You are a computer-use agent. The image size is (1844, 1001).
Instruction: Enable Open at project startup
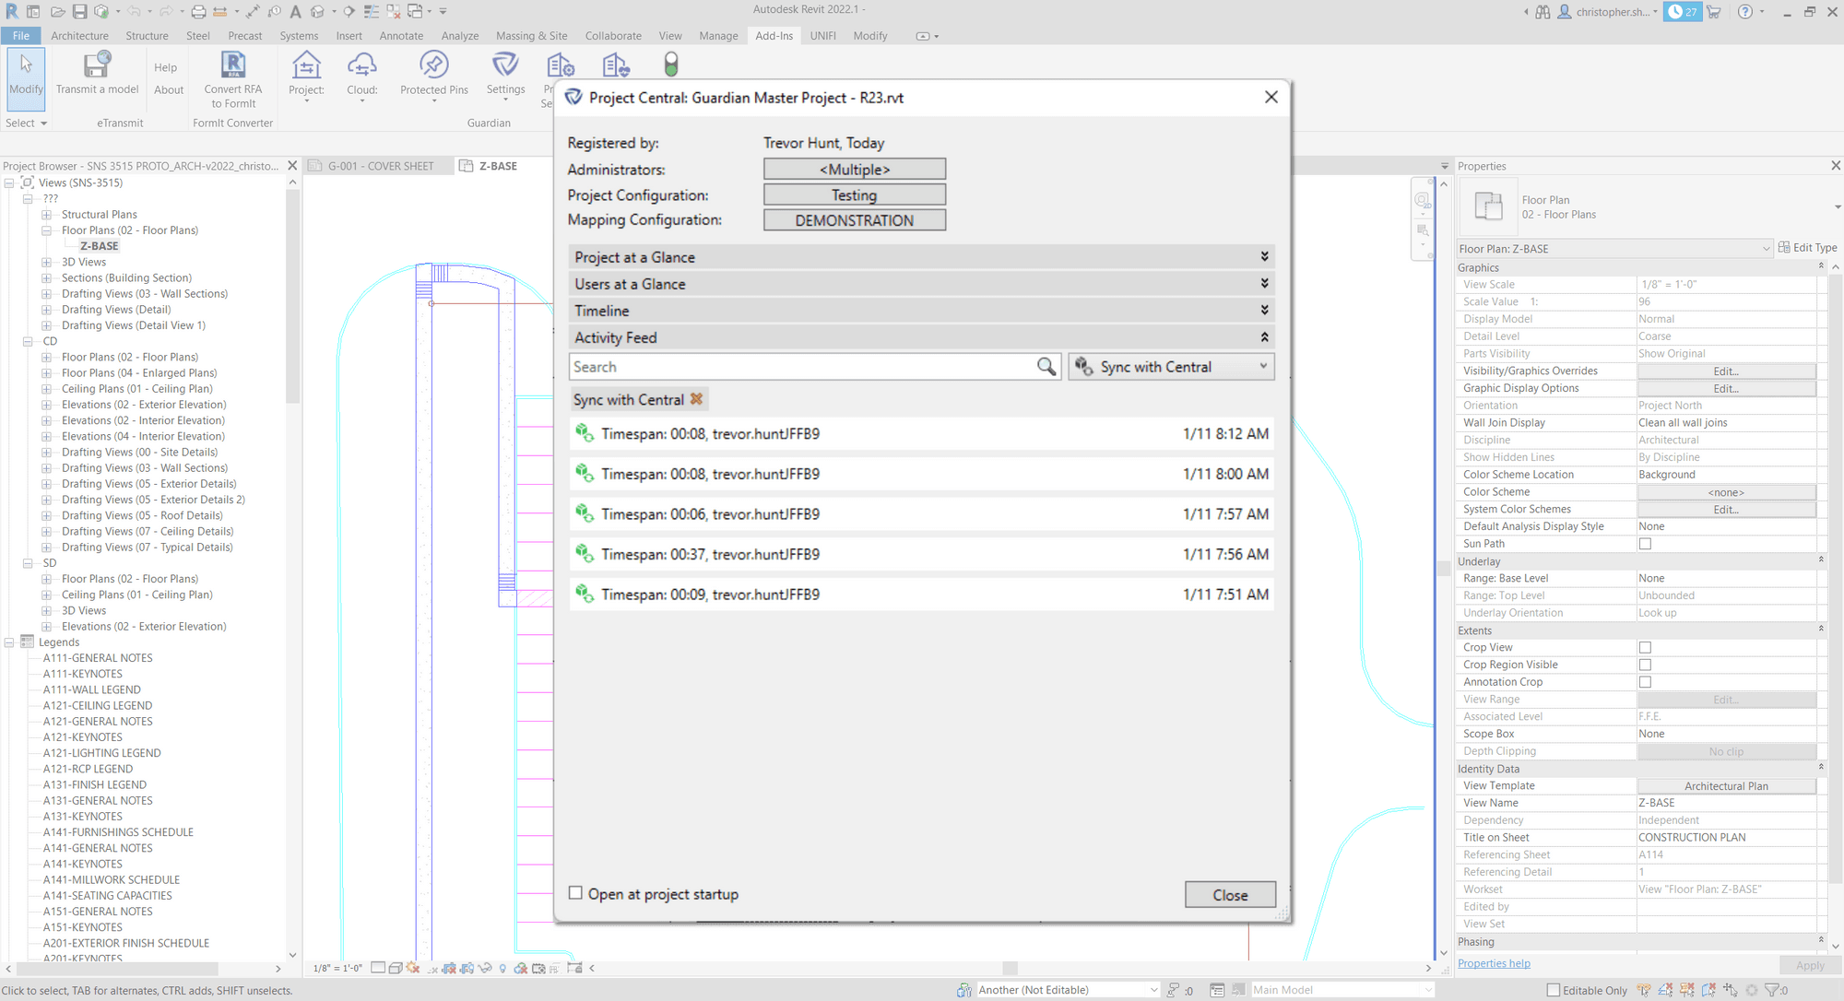click(575, 892)
